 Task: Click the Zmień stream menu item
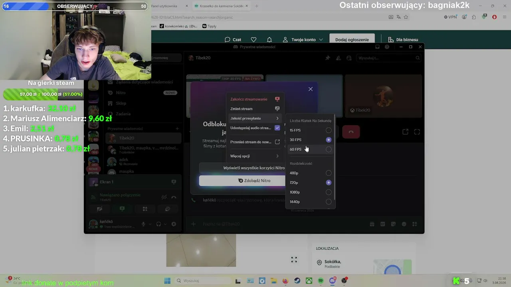(255, 109)
